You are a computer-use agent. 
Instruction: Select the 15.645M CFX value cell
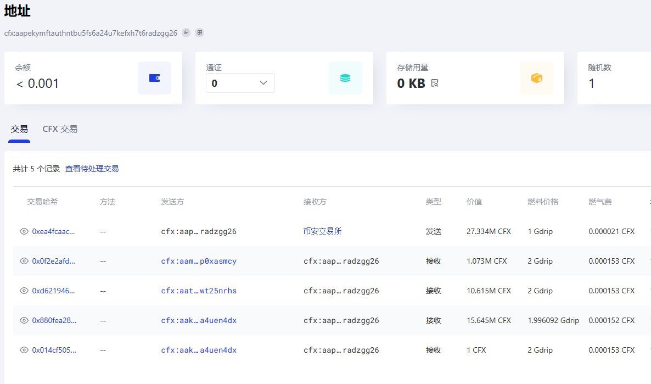(489, 320)
